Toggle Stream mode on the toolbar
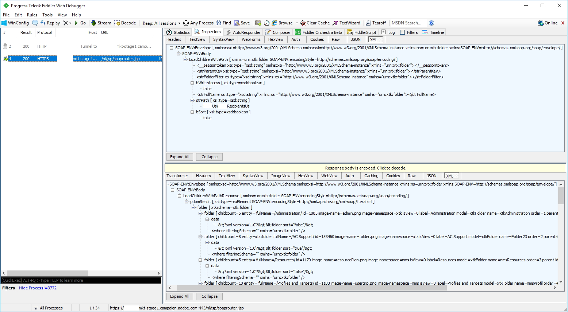 tap(101, 23)
